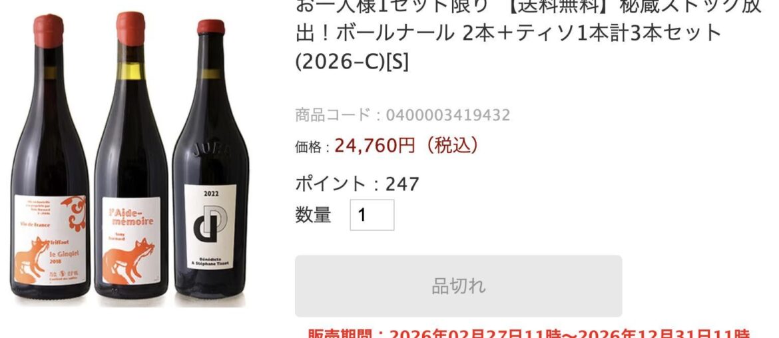
Task: Click the right Tissot Jura bottle image
Action: click(x=210, y=160)
